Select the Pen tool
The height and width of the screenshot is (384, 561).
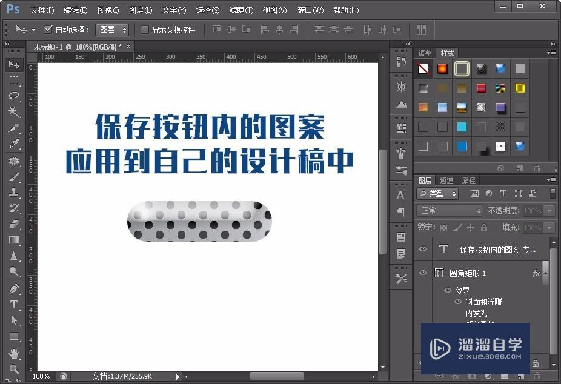[x=14, y=289]
